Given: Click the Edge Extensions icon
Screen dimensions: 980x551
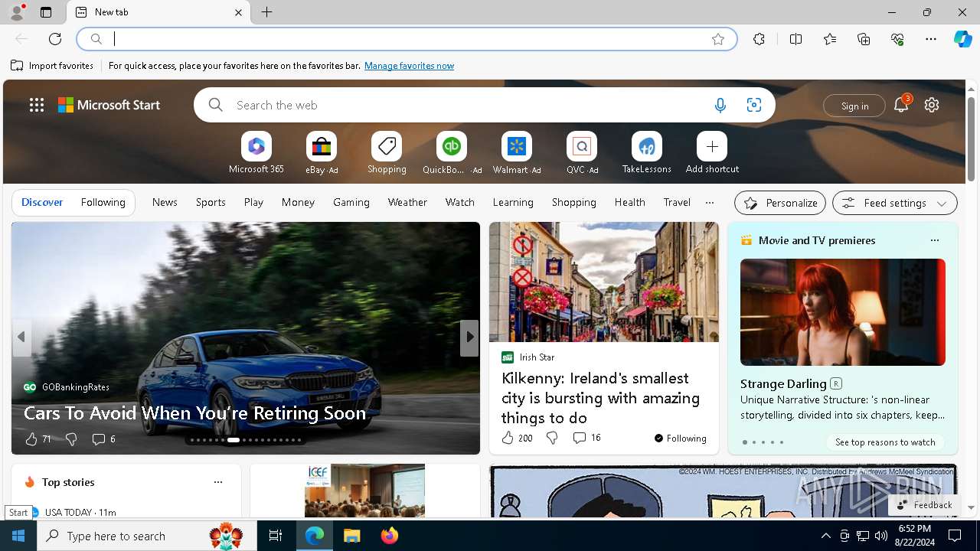Looking at the screenshot, I should (x=759, y=39).
